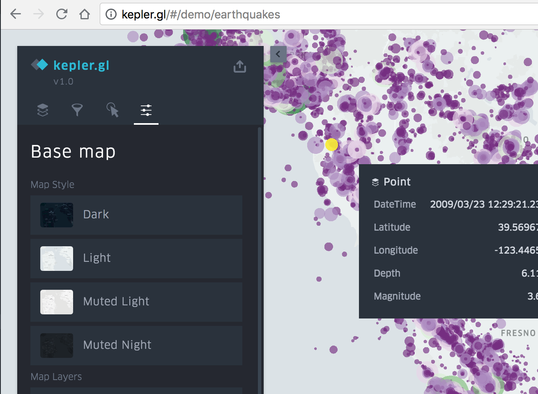Refresh the page using the reload icon
538x394 pixels.
click(62, 14)
